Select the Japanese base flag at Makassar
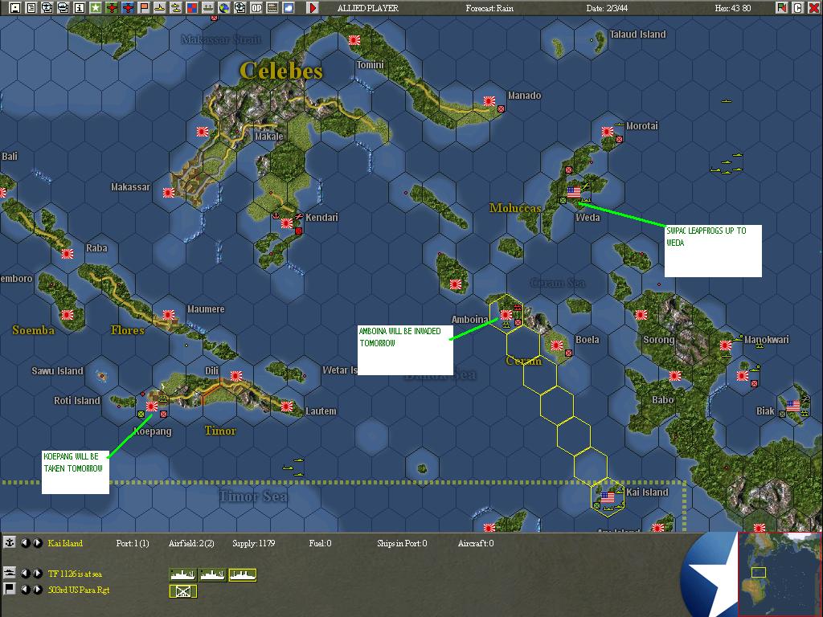 tap(169, 193)
